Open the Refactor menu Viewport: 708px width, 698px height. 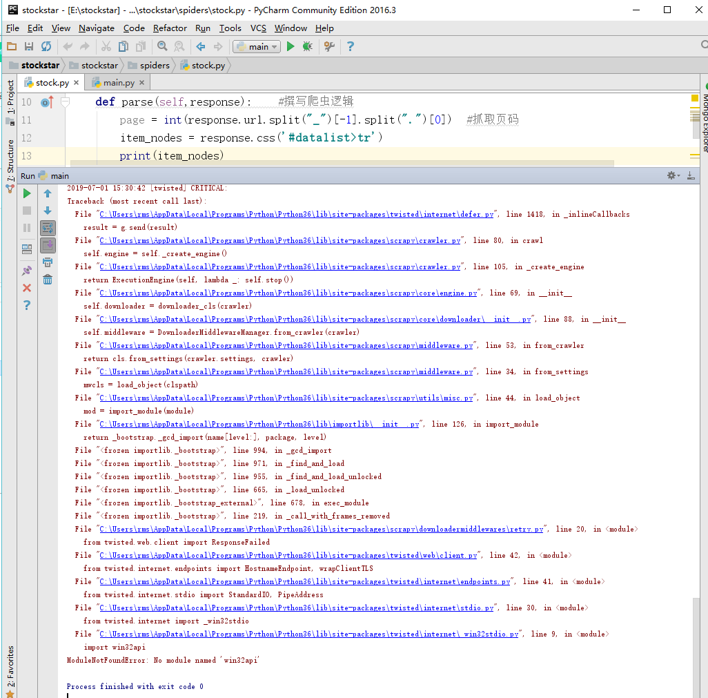pyautogui.click(x=170, y=28)
